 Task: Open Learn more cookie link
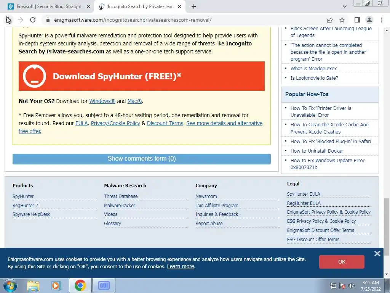[x=181, y=266]
